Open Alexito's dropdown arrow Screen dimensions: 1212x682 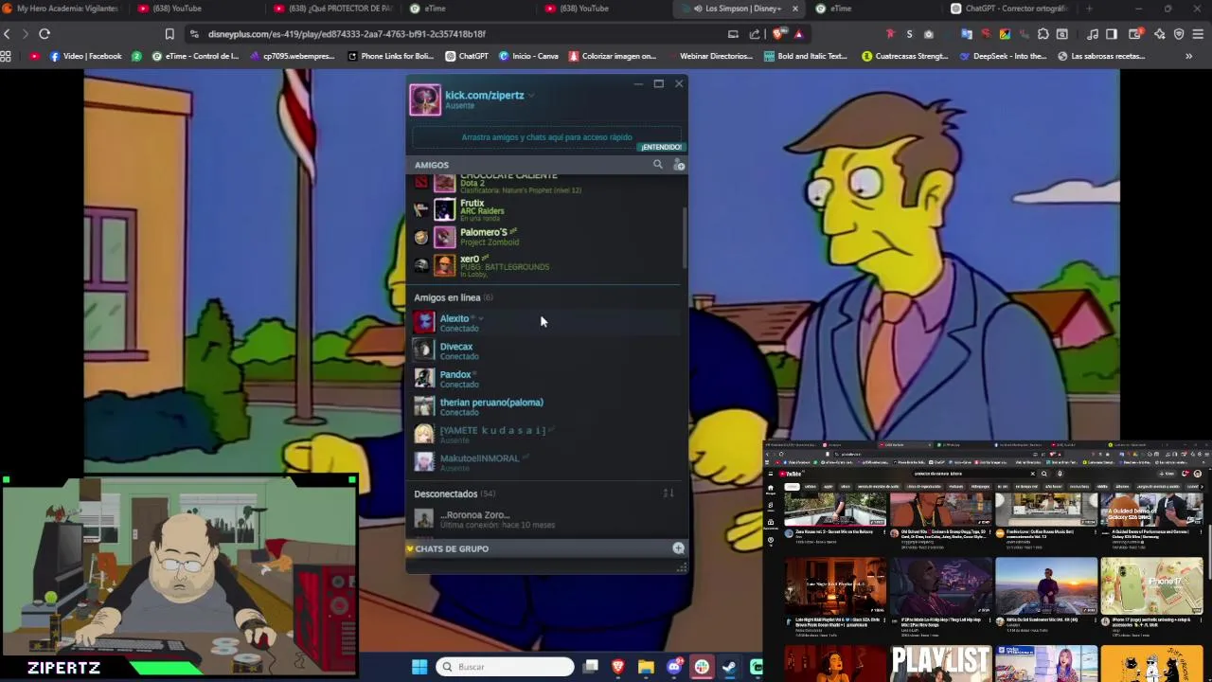point(481,319)
